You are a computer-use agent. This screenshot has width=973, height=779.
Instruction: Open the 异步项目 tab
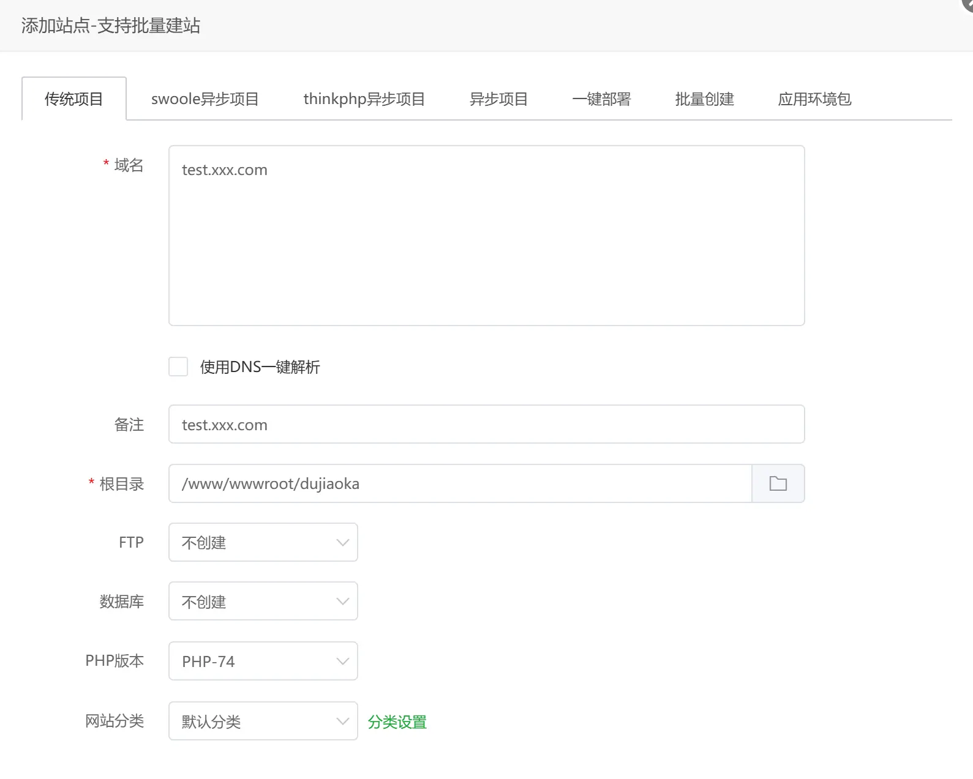point(498,99)
